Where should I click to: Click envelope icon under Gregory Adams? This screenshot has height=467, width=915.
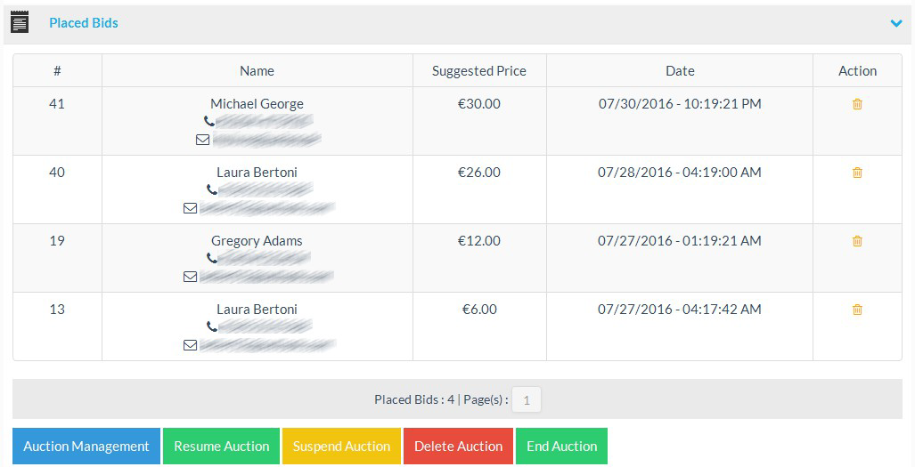190,277
